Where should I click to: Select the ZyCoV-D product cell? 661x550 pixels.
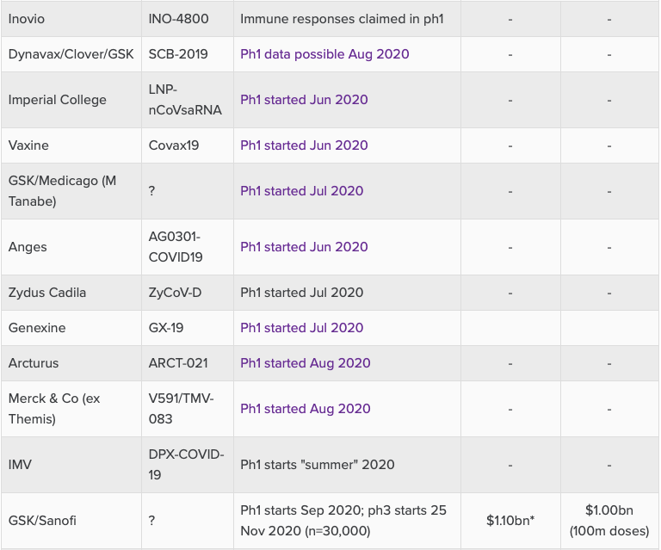pos(175,293)
